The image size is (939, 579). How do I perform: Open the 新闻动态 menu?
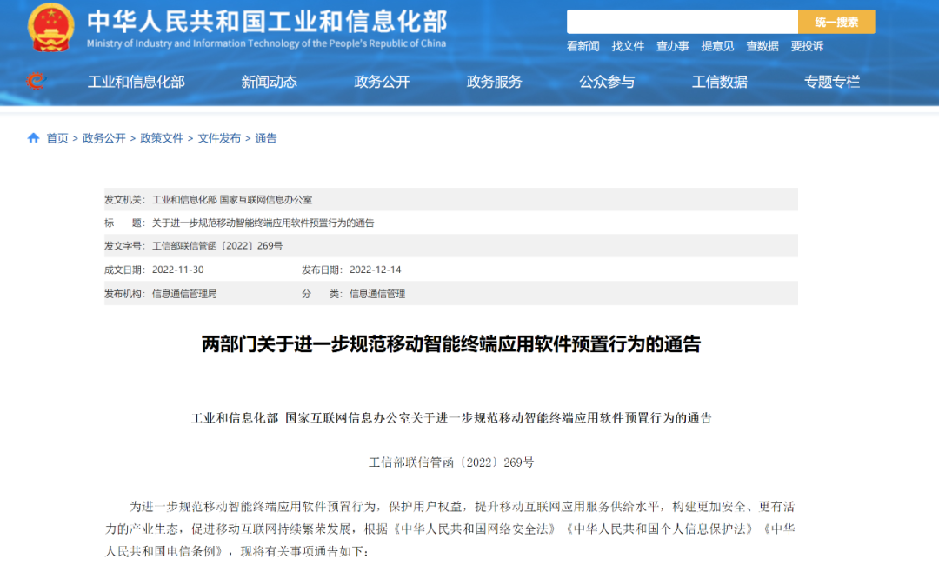[x=269, y=82]
